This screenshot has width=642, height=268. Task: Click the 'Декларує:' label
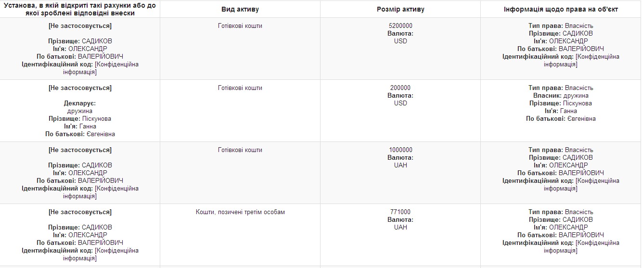tap(80, 103)
